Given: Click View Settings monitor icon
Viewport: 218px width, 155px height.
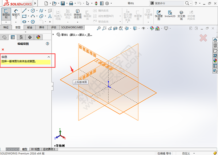Looking at the screenshot, I should pos(166,28).
